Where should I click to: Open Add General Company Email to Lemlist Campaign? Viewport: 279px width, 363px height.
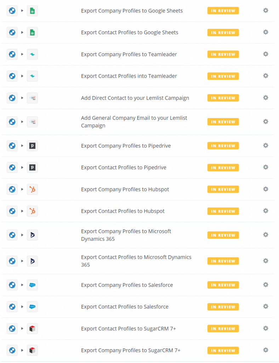(134, 122)
